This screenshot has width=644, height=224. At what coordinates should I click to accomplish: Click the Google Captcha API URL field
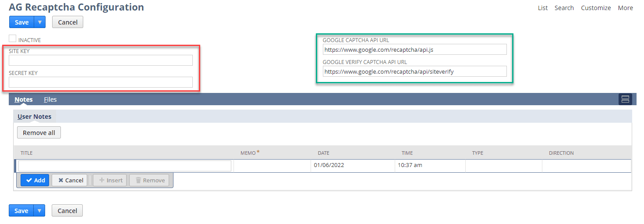(414, 50)
